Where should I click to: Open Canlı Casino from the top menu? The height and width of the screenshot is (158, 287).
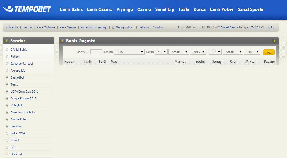coord(100,9)
